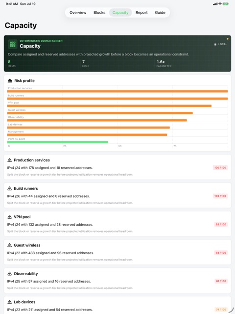Viewport: 235px width, 314px height.
Task: Click the 81/100 badge for Observability
Action: pos(221,281)
